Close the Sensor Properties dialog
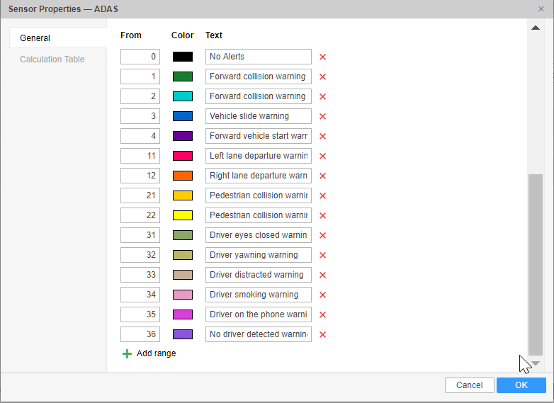554x403 pixels. click(541, 8)
